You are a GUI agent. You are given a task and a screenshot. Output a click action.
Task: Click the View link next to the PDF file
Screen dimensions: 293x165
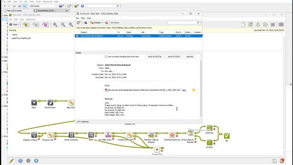point(184,90)
